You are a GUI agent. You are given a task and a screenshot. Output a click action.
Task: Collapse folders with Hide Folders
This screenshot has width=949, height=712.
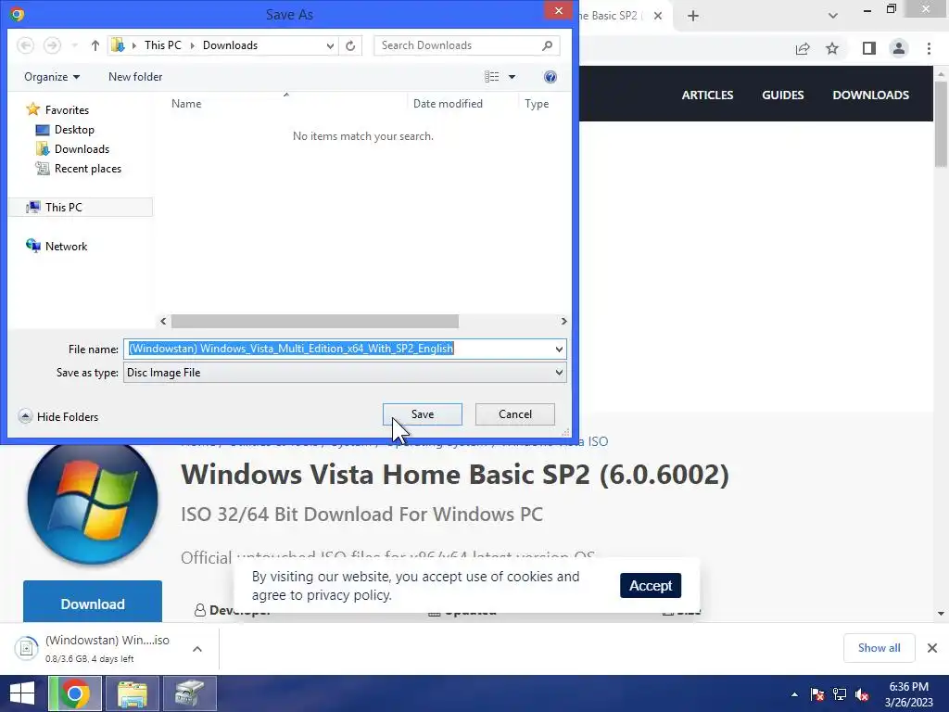pyautogui.click(x=58, y=416)
